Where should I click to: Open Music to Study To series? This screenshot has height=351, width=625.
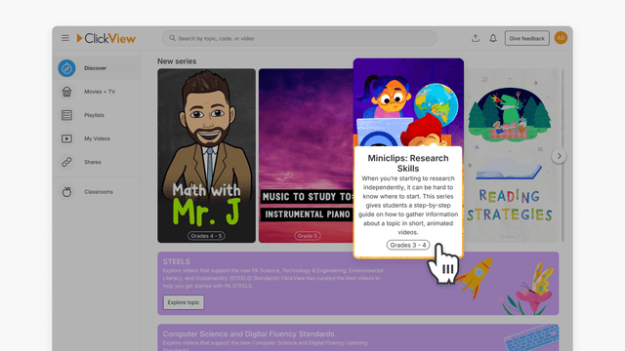pyautogui.click(x=306, y=156)
